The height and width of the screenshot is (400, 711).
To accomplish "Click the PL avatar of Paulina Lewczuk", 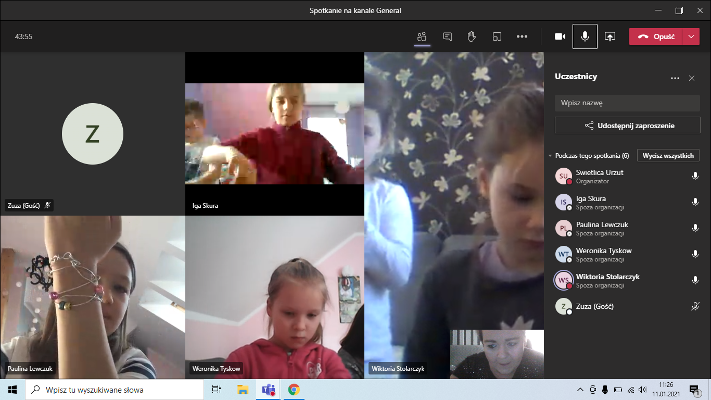I will pyautogui.click(x=564, y=228).
